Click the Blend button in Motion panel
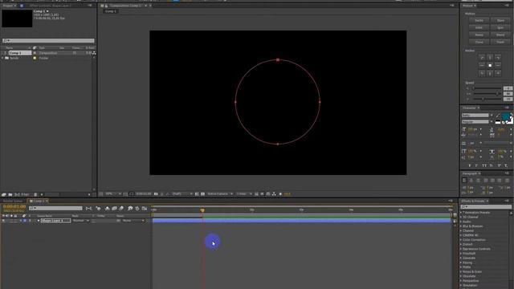Image resolution: width=514 pixels, height=289 pixels. (x=500, y=35)
